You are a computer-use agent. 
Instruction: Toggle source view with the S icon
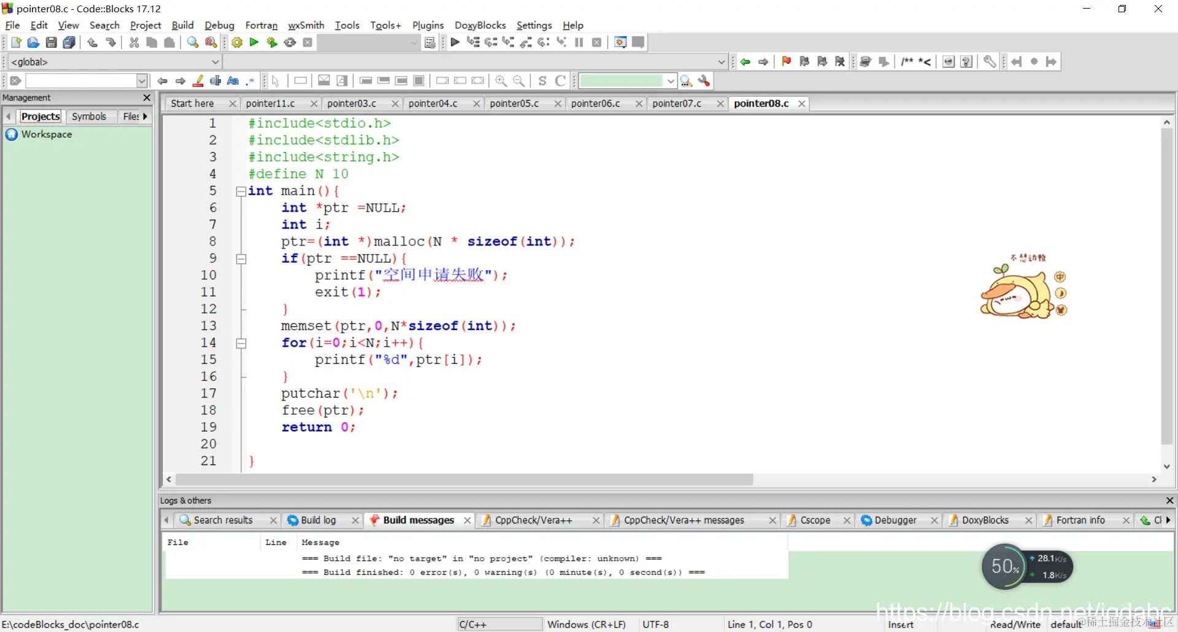(x=542, y=80)
